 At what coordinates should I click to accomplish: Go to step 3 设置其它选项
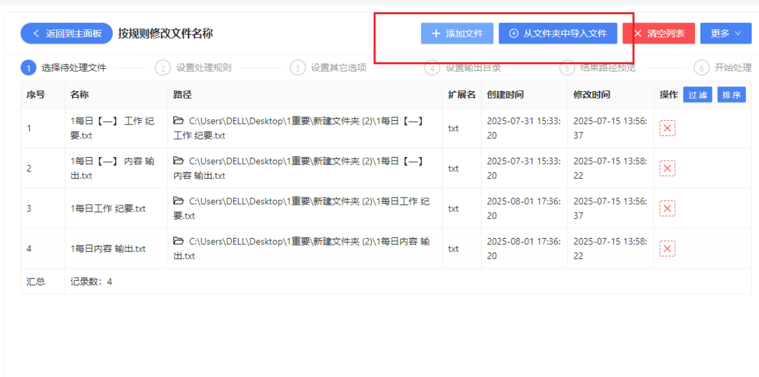328,68
